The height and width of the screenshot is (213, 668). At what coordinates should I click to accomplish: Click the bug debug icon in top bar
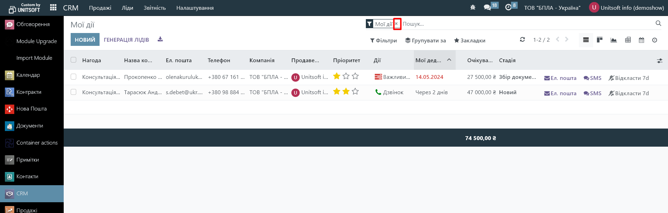[473, 7]
